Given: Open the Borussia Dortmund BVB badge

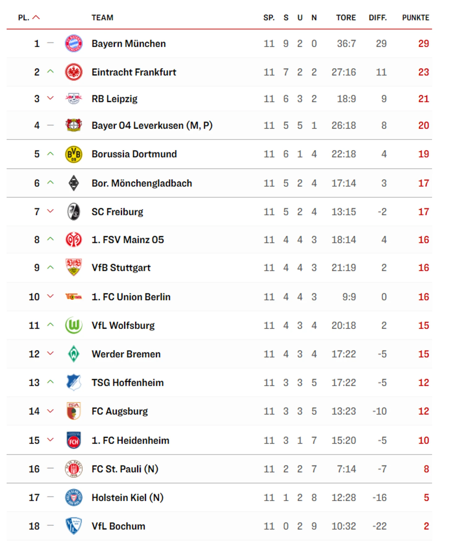Looking at the screenshot, I should (74, 154).
